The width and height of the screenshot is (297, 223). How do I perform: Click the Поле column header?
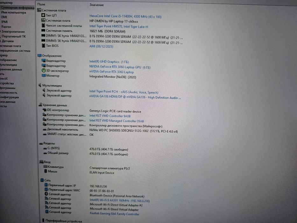tap(41, 4)
